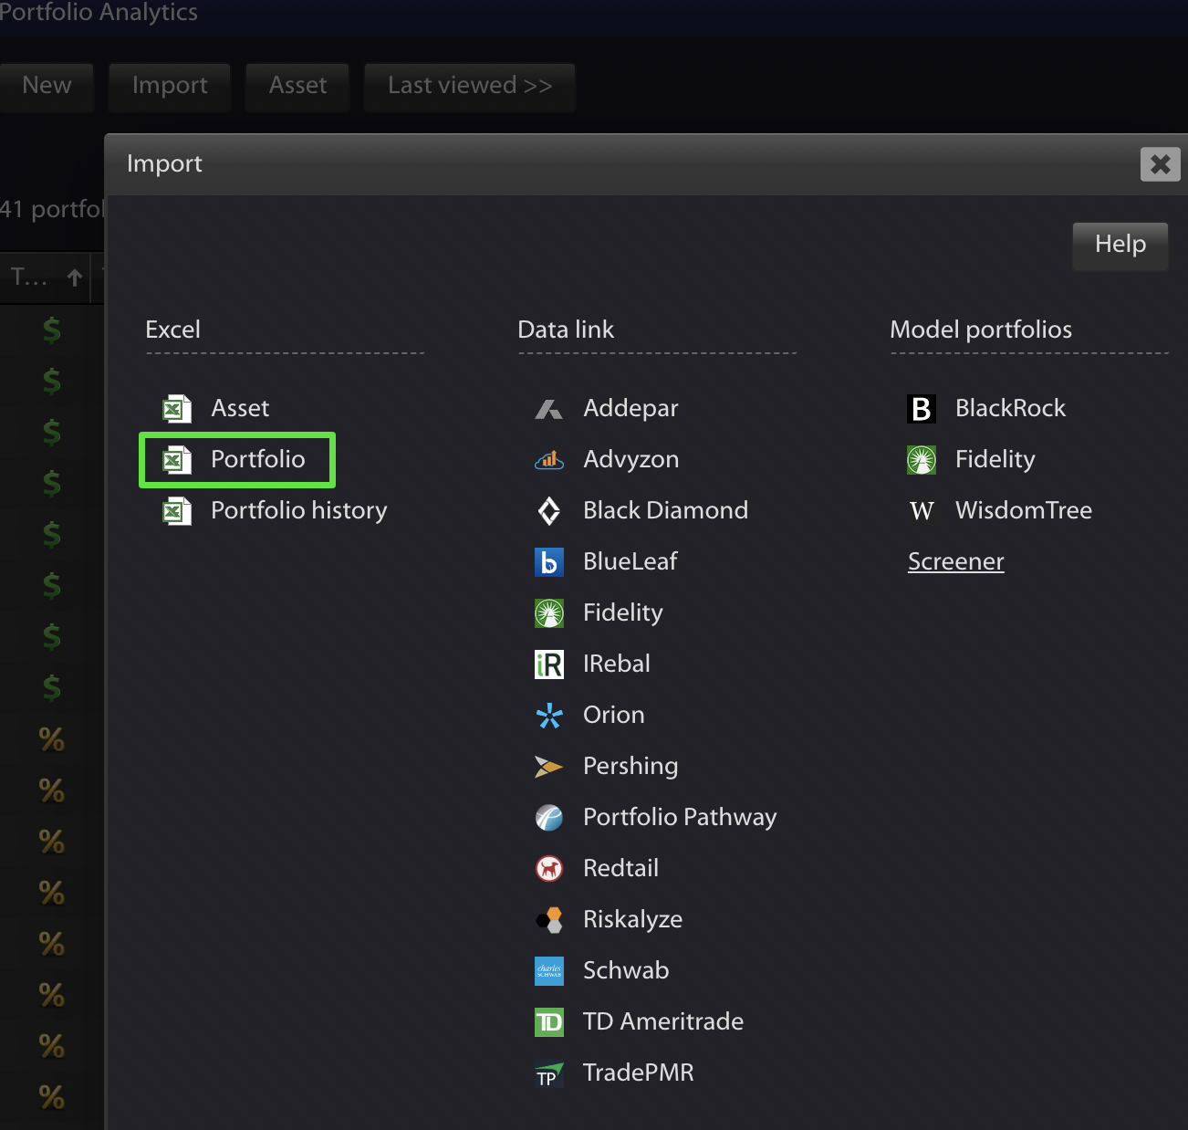
Task: Select the WisdomTree W icon
Action: [922, 511]
